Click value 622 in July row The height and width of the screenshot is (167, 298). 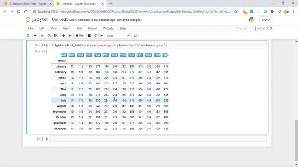coord(166,100)
